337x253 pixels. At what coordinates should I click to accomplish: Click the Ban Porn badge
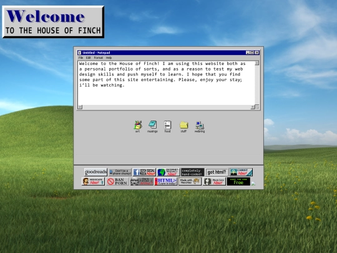[x=117, y=181]
